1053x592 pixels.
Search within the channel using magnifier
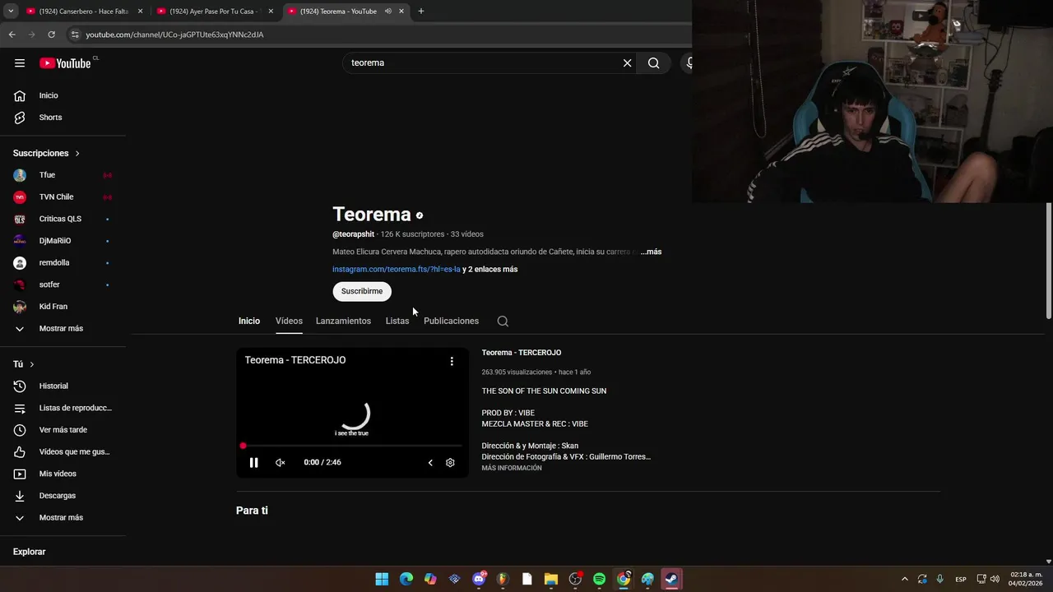click(503, 321)
